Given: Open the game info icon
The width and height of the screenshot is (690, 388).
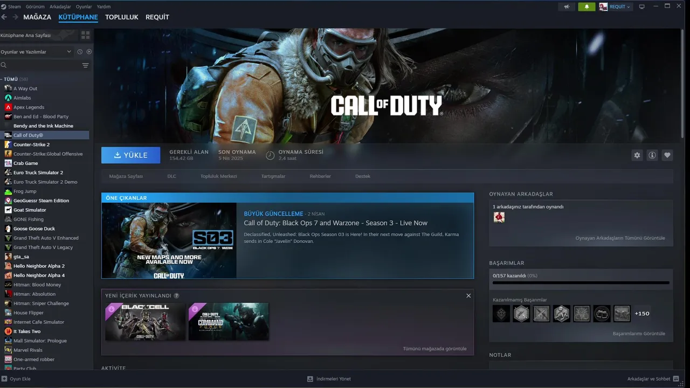Looking at the screenshot, I should coord(652,155).
